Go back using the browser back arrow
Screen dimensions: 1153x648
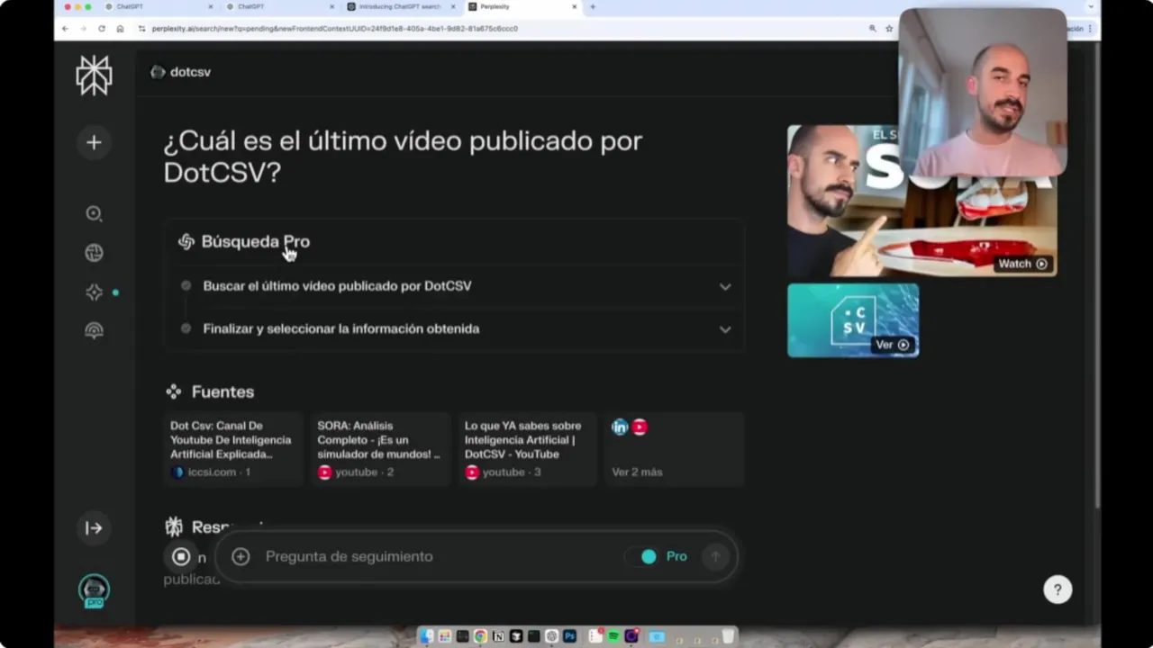[65, 29]
